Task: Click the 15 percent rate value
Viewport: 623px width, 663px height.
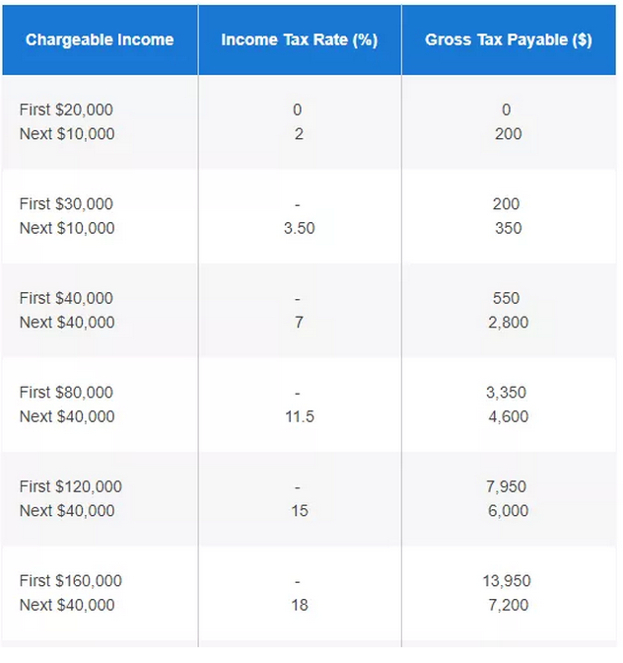Action: 299,511
